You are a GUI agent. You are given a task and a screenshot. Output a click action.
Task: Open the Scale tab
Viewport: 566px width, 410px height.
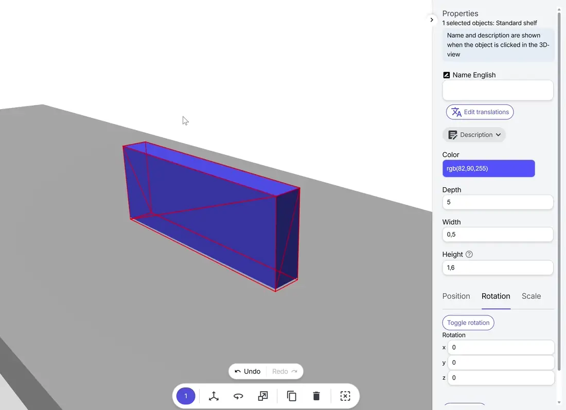pyautogui.click(x=531, y=296)
